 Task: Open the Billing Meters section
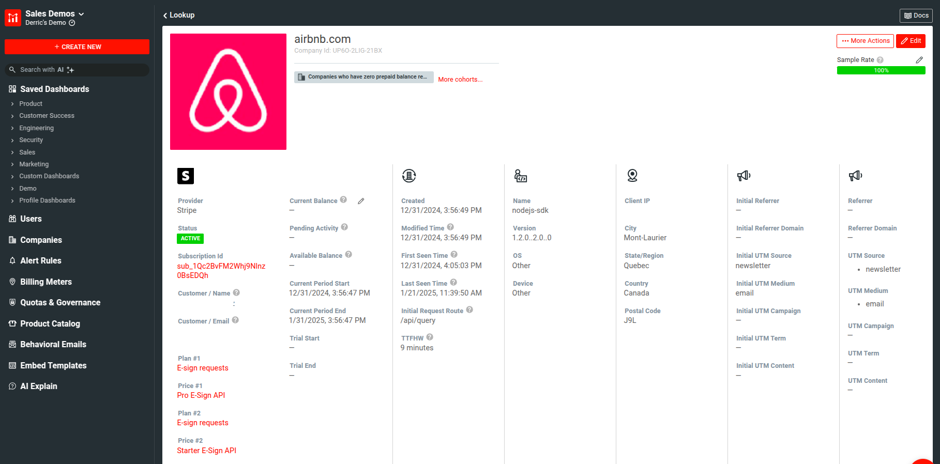[x=46, y=282]
